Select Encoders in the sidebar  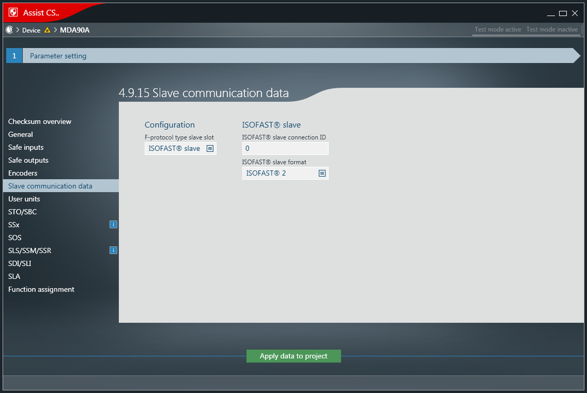(x=23, y=173)
